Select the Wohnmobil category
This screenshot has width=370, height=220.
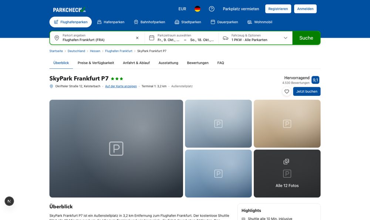260,22
